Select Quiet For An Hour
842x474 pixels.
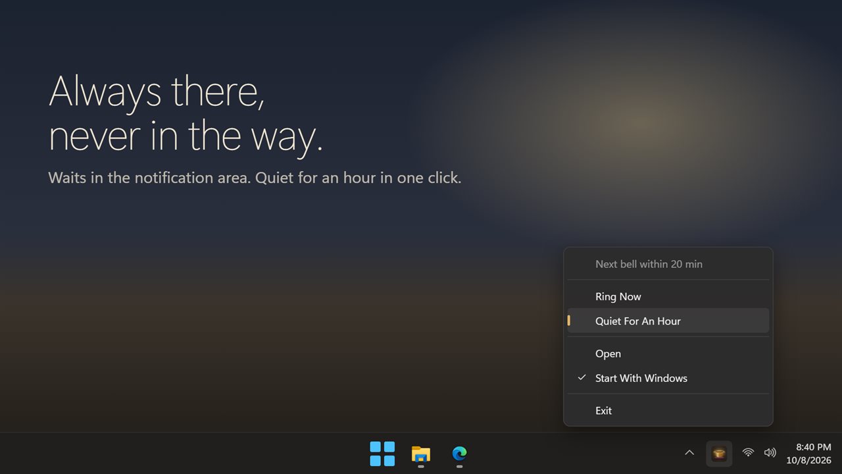click(x=668, y=321)
